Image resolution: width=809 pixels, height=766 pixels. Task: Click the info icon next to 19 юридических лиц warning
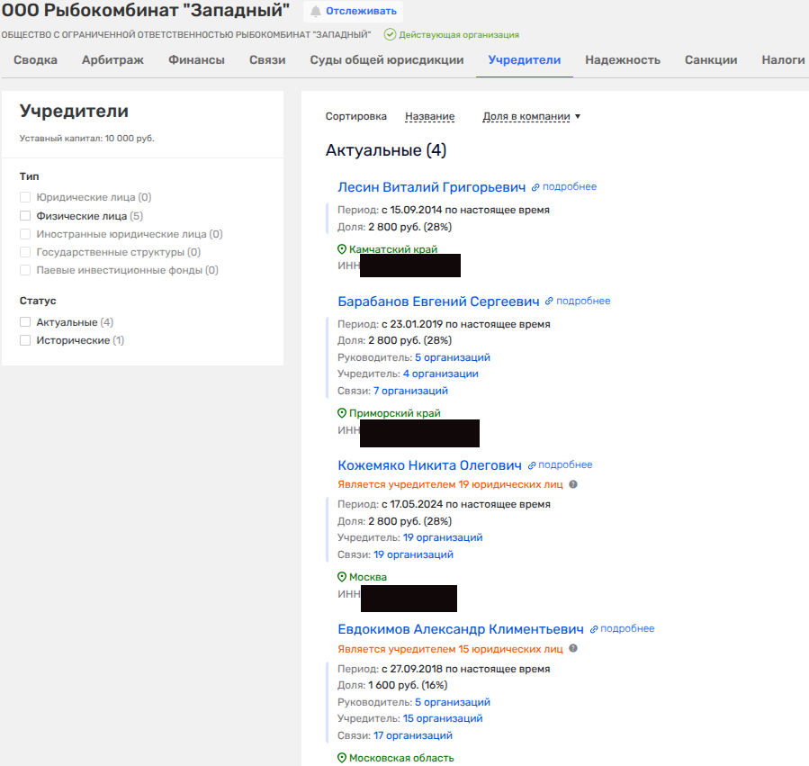[x=573, y=484]
